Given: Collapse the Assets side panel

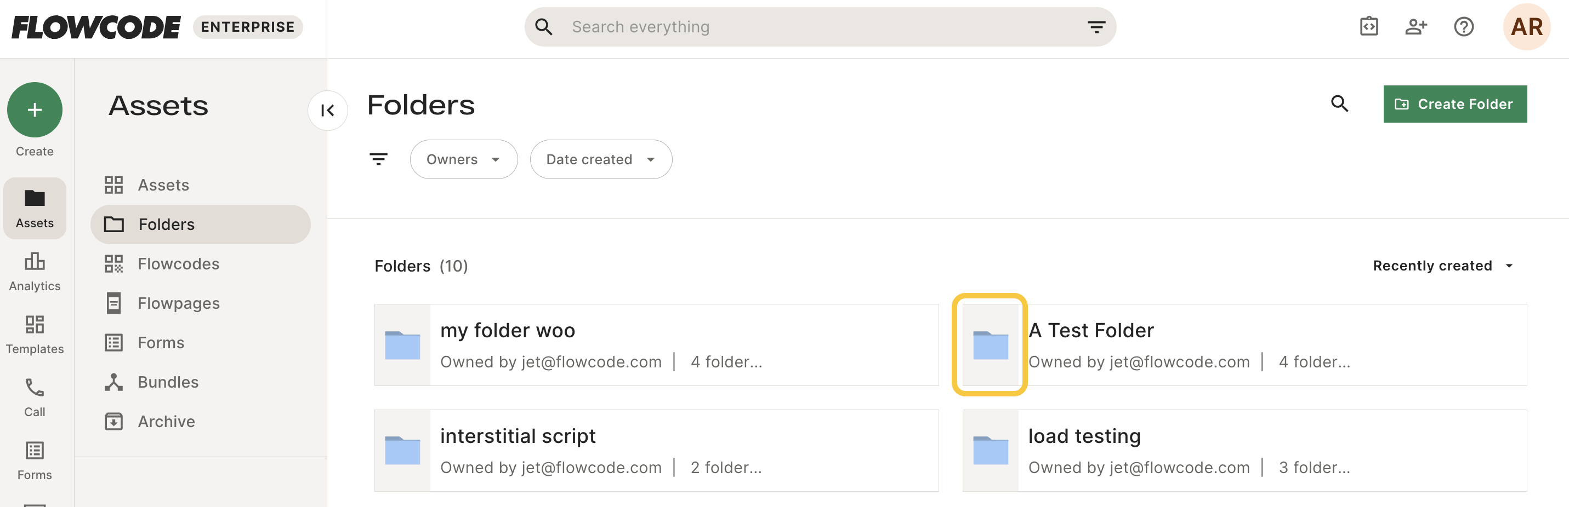Looking at the screenshot, I should point(328,110).
